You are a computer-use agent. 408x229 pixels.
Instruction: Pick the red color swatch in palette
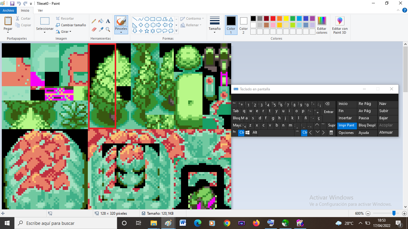(273, 18)
